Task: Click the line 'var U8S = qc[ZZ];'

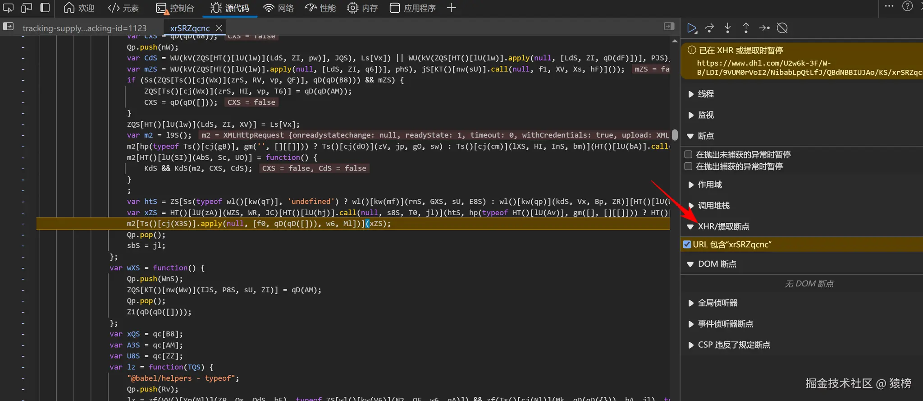Action: [x=146, y=356]
